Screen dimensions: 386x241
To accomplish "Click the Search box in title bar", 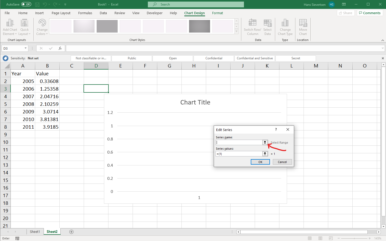I will pyautogui.click(x=196, y=4).
